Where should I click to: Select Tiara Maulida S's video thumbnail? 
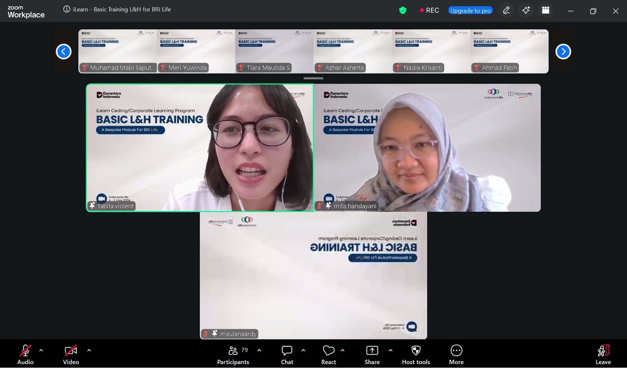[274, 51]
